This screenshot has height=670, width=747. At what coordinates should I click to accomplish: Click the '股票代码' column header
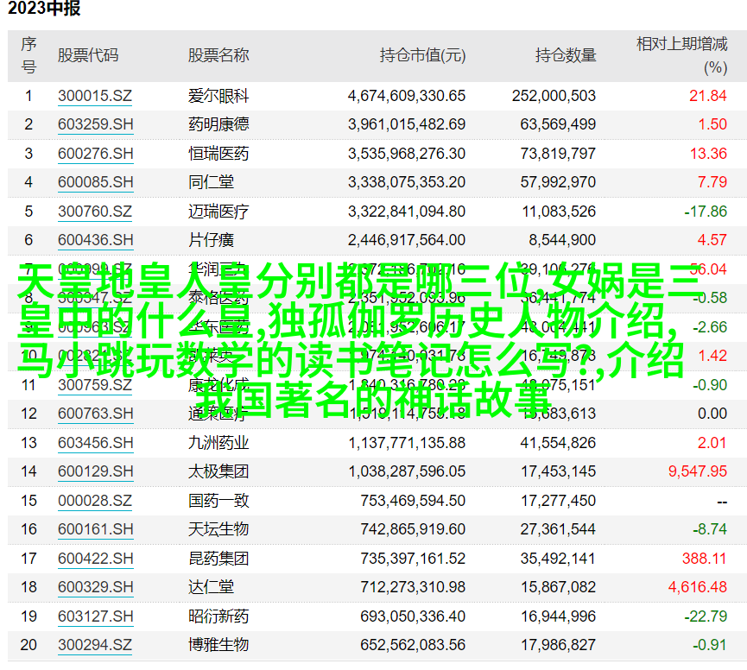point(88,56)
